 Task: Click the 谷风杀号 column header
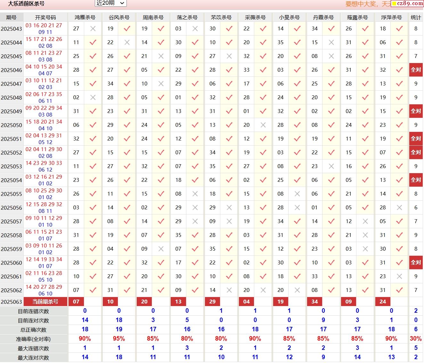click(119, 17)
